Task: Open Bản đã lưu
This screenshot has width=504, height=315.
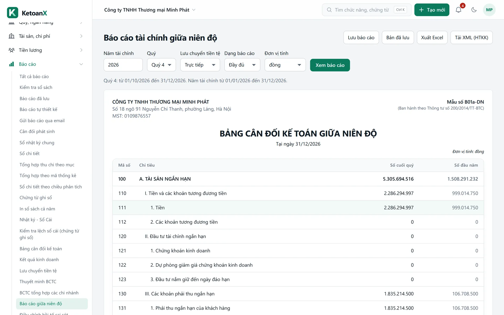Action: tap(398, 38)
